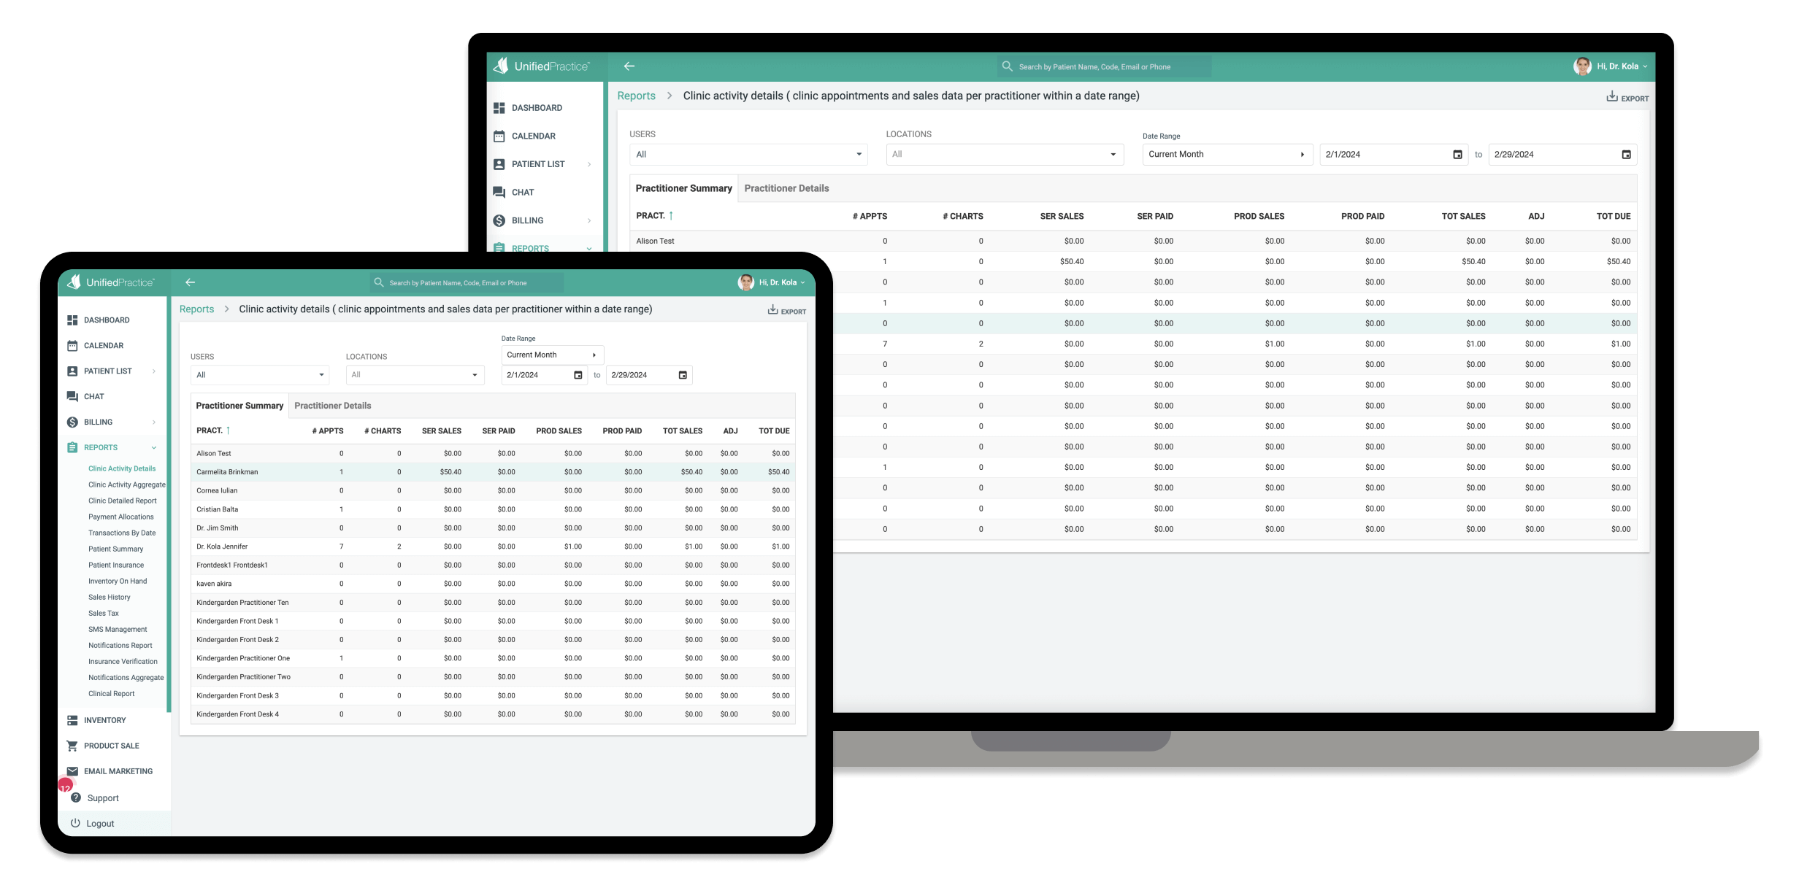Click the back arrow in laptop header
The image size is (1799, 896).
[x=629, y=66]
